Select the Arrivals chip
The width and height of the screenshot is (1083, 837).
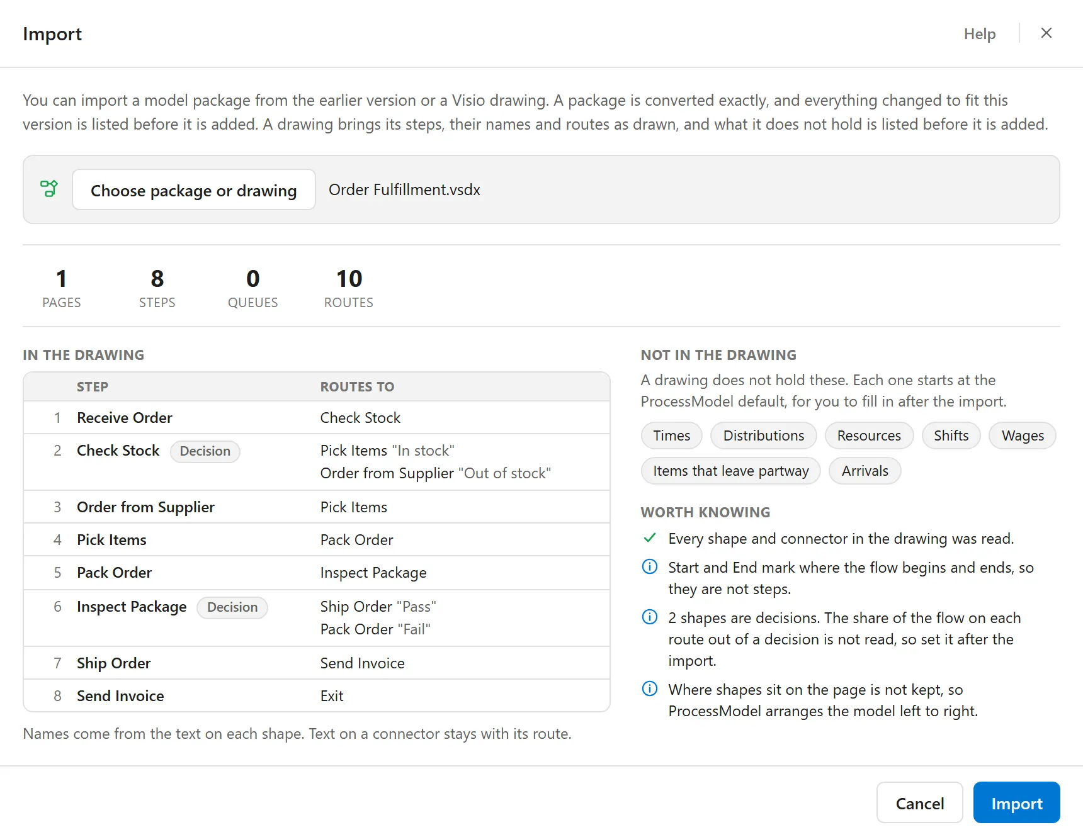[x=865, y=471]
